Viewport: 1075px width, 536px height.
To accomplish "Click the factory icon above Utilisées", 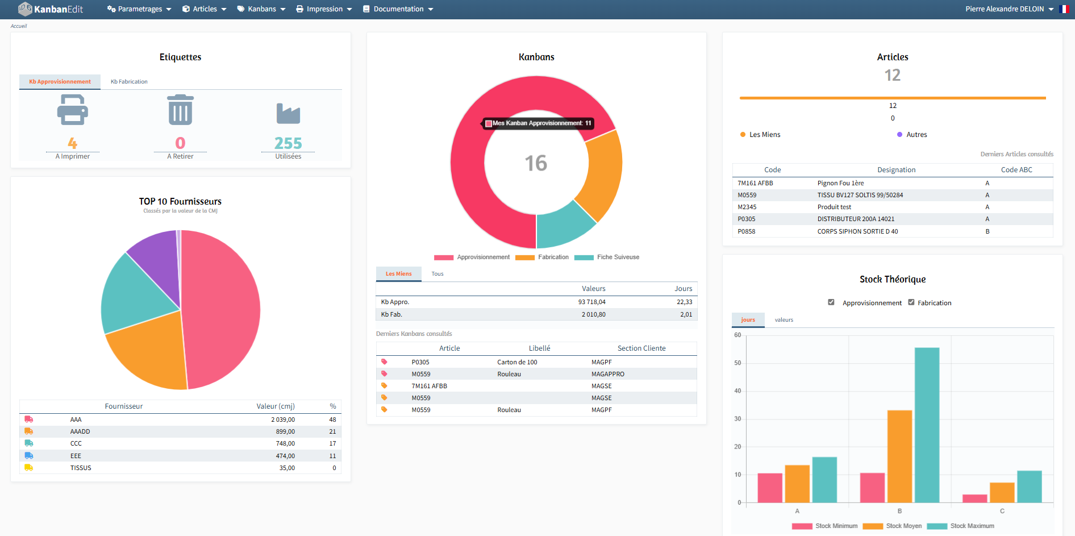I will (x=288, y=113).
